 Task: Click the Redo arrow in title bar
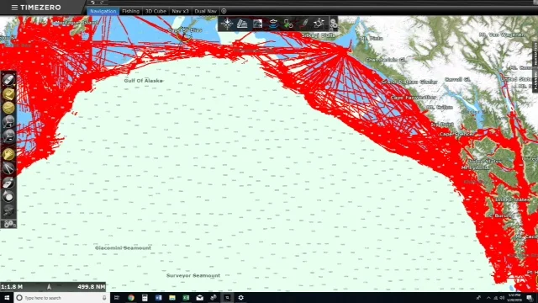click(102, 3)
